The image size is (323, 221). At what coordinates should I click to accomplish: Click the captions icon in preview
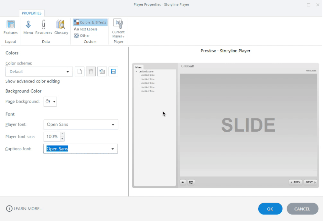point(191,182)
